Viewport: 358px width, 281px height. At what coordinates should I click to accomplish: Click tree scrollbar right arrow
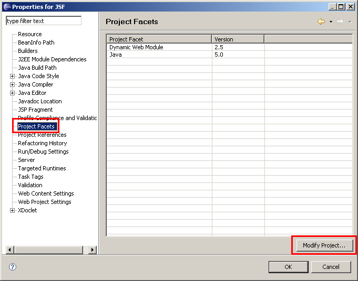(92, 250)
